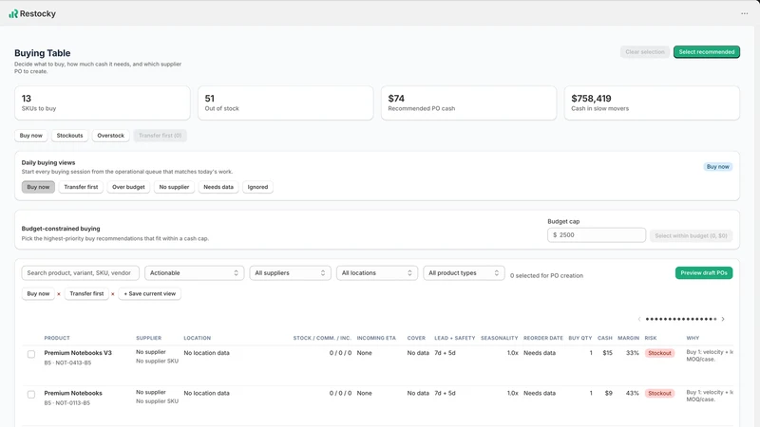Open the Buy now saved view chip
Screen dimensions: 760x427
(38, 294)
